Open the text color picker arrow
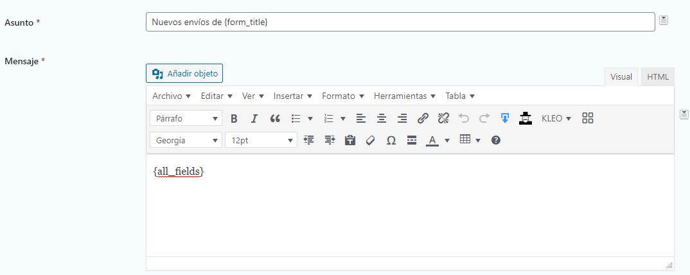 (x=447, y=140)
